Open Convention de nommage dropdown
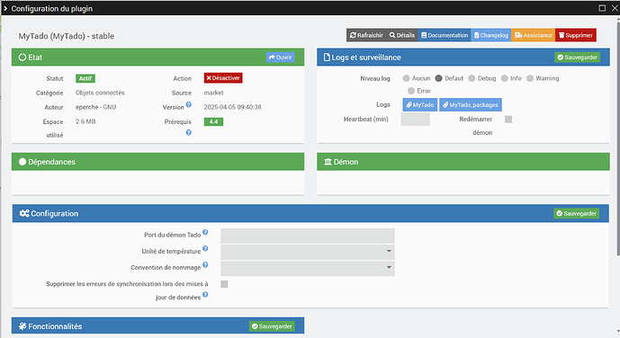 [308, 268]
